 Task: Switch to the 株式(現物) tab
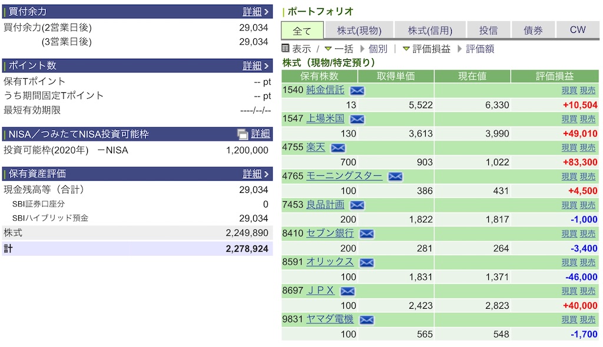coord(359,31)
